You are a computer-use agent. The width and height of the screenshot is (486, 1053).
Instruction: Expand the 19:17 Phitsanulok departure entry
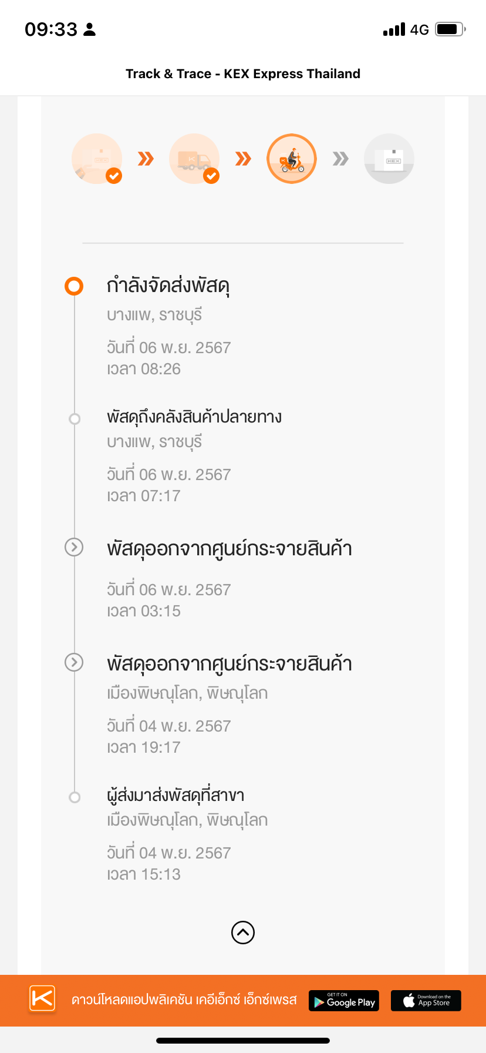[x=74, y=662]
